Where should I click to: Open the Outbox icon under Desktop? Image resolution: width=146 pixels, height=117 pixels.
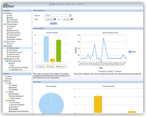pyautogui.click(x=7, y=18)
